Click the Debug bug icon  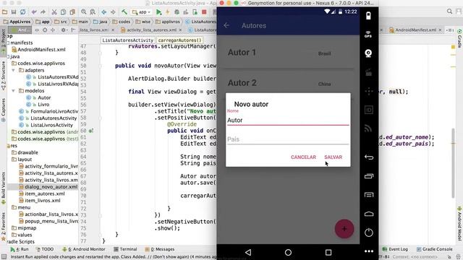pyautogui.click(x=177, y=12)
